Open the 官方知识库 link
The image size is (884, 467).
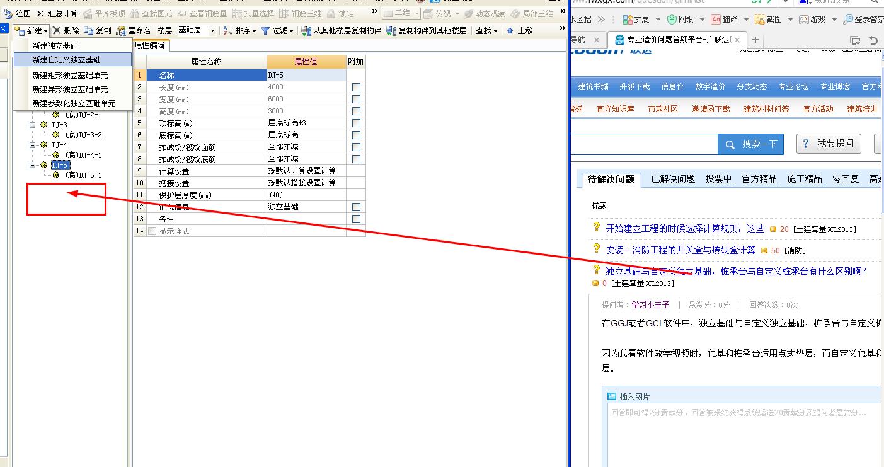(x=615, y=108)
